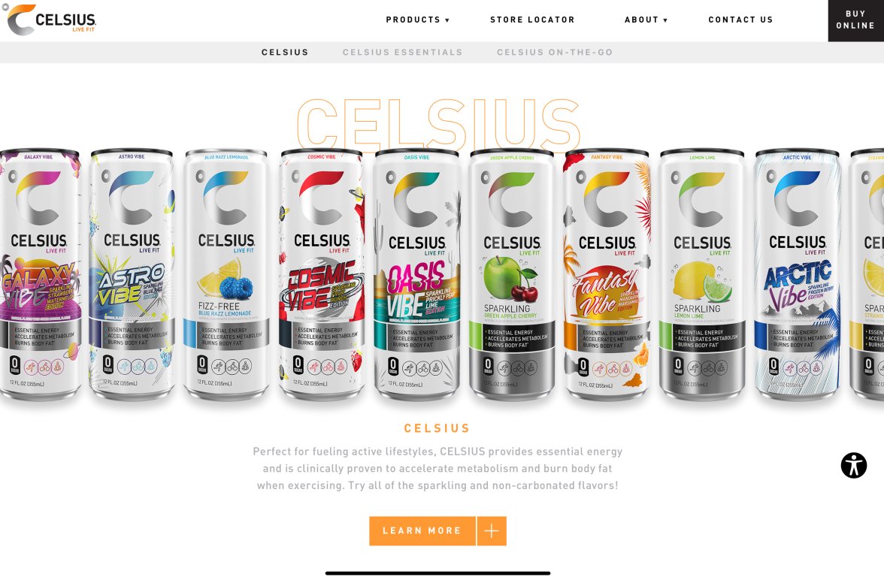Screen dimensions: 884x580
Task: Choose the Sparkling Green Apple Cherry can
Action: tap(512, 274)
